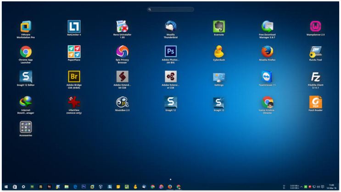
Task: Launch Adobe Photoshop (64 Bit) from grid
Action: tap(171, 52)
